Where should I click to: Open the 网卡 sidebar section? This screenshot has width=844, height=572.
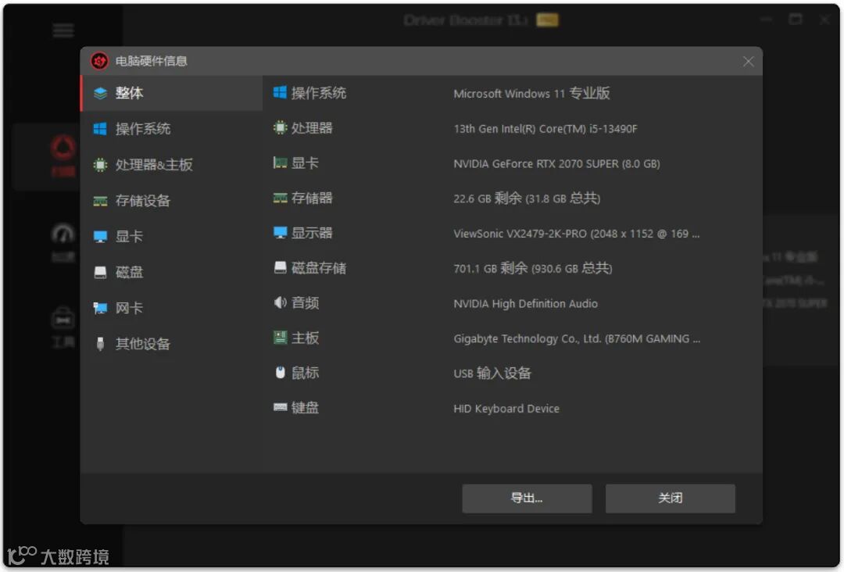click(171, 308)
